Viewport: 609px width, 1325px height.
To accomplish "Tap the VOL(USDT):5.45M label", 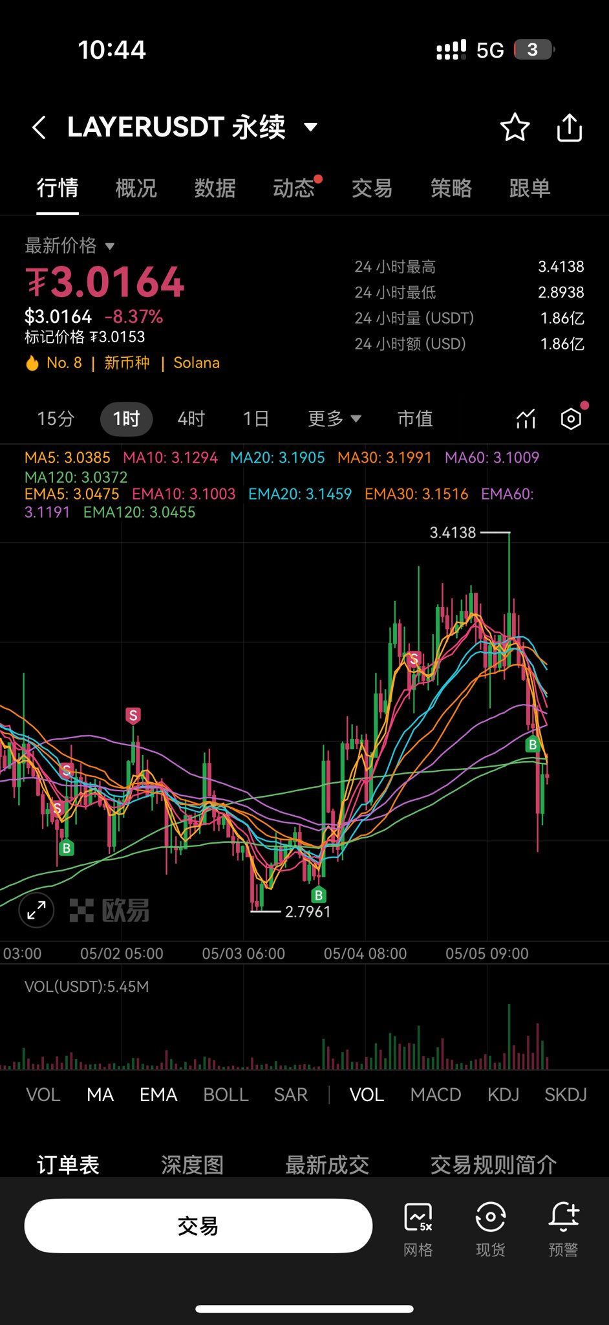I will pos(87,987).
